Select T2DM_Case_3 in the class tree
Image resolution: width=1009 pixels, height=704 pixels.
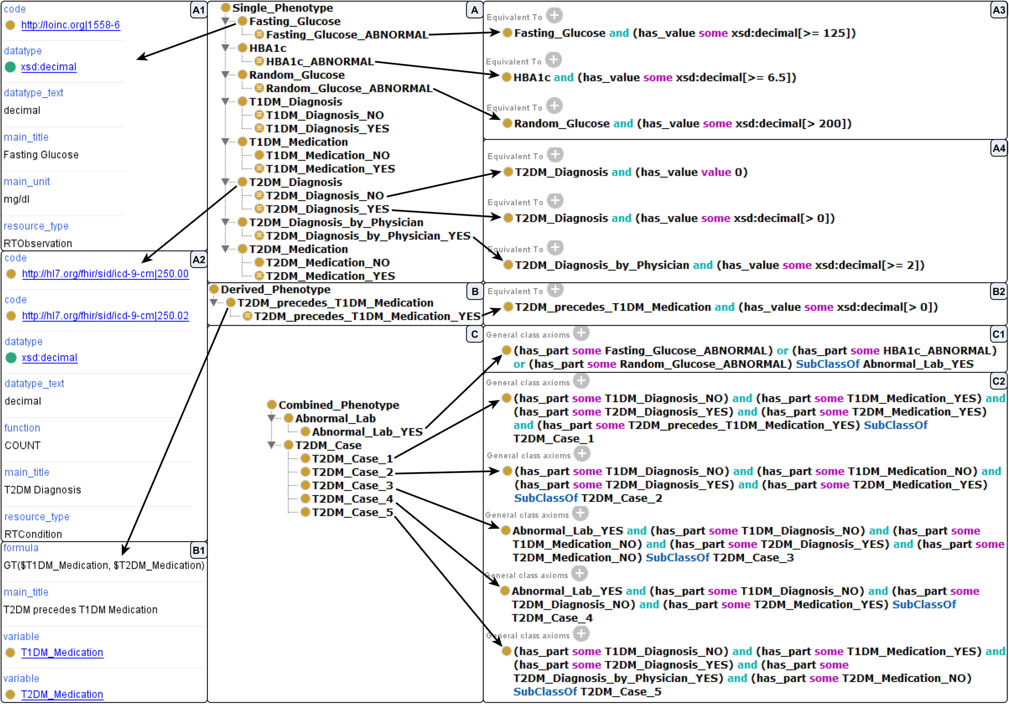353,486
